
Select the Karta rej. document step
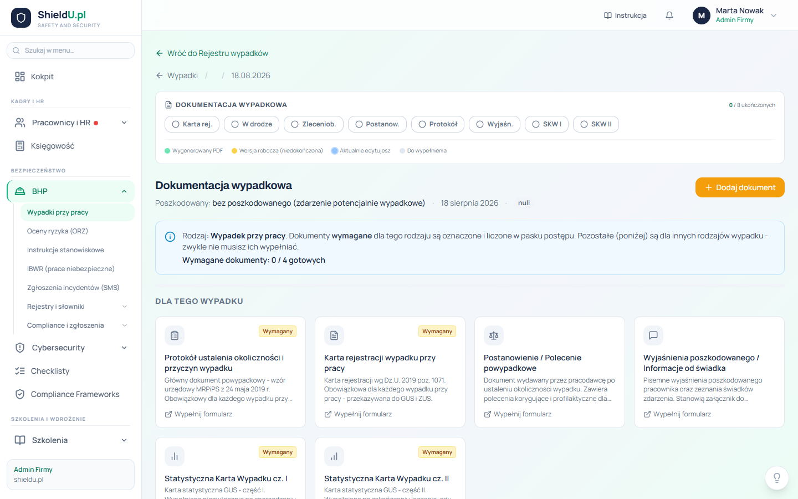tap(192, 124)
